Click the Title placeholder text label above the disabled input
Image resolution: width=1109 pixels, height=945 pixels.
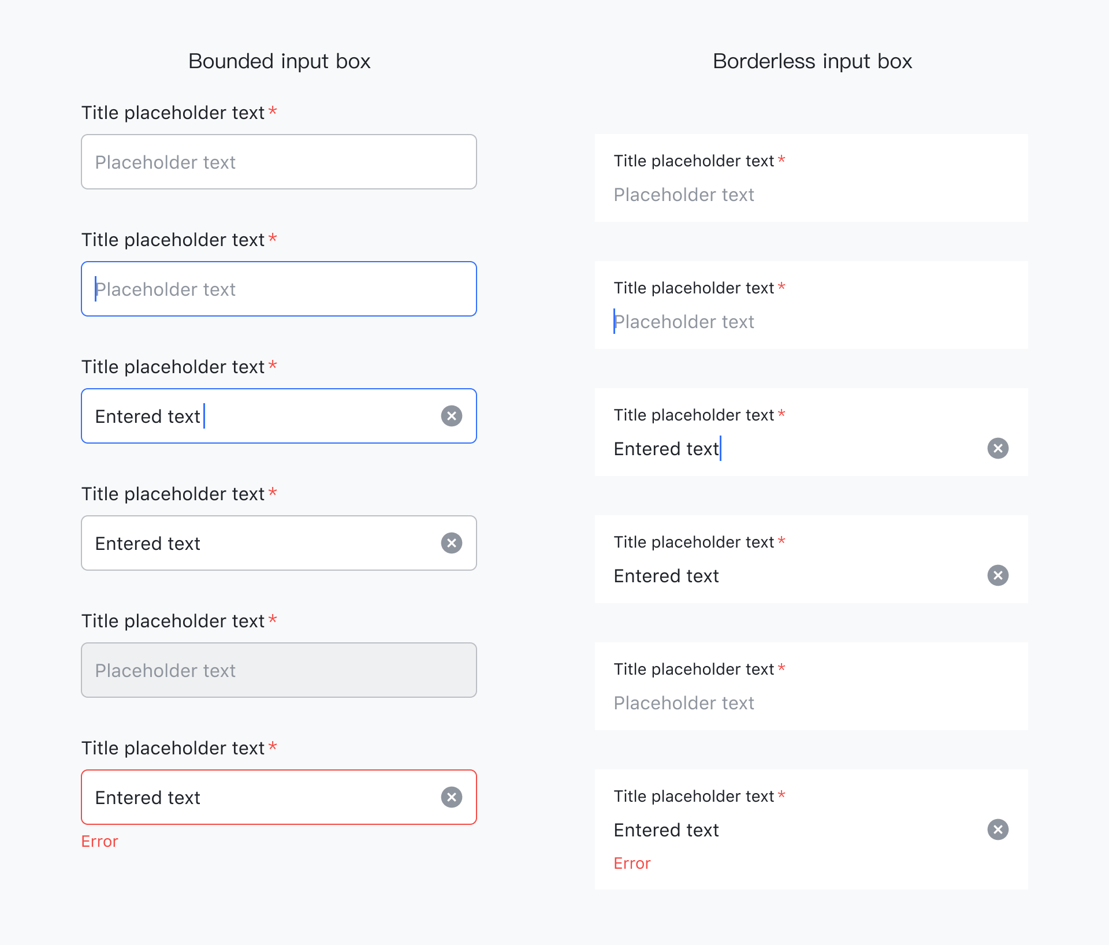click(173, 620)
